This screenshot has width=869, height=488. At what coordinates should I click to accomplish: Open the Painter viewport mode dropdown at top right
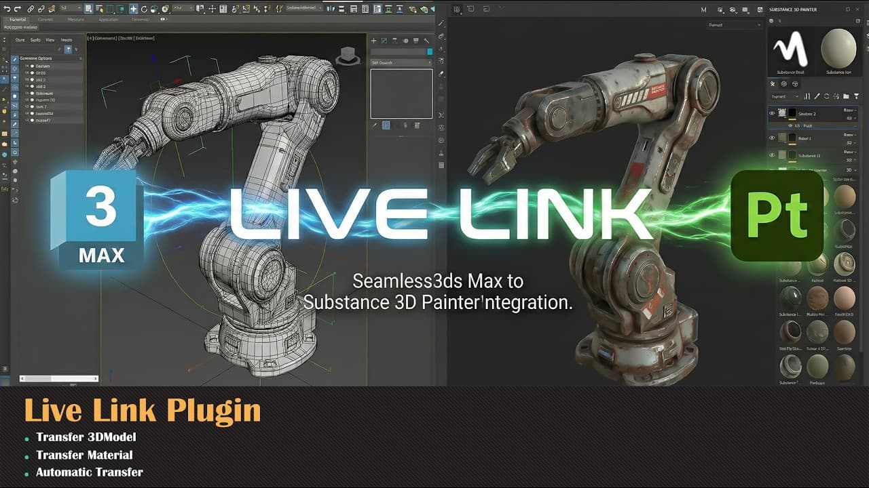pyautogui.click(x=734, y=24)
